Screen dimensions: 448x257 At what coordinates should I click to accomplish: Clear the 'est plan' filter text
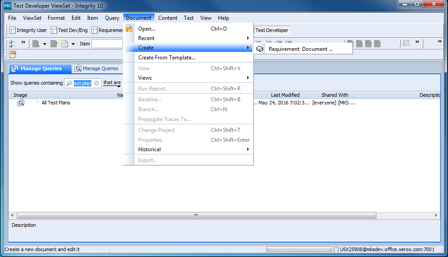coord(96,83)
